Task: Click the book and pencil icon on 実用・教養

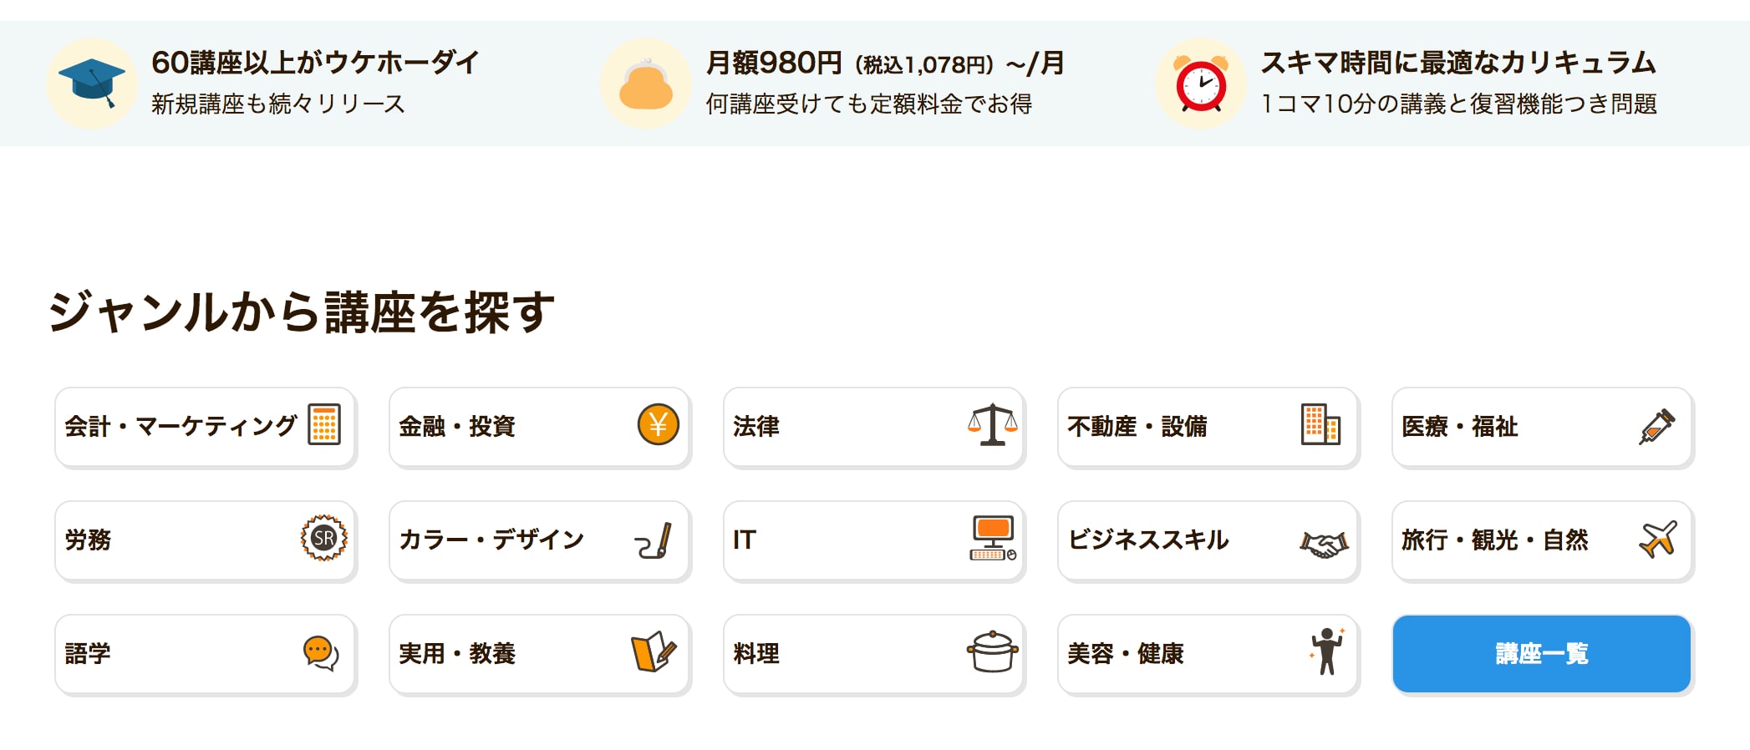Action: pyautogui.click(x=653, y=651)
